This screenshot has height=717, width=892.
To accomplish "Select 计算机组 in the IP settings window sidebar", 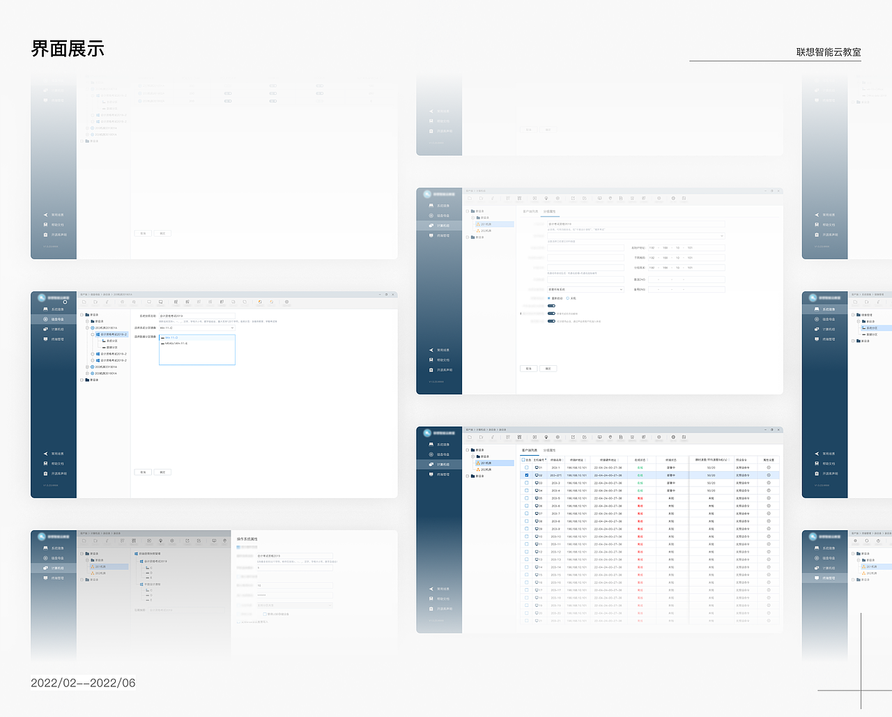I will (x=439, y=226).
